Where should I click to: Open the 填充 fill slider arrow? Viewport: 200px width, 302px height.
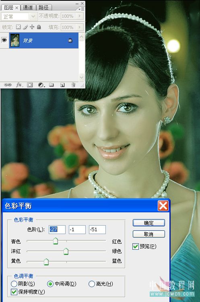(80, 27)
